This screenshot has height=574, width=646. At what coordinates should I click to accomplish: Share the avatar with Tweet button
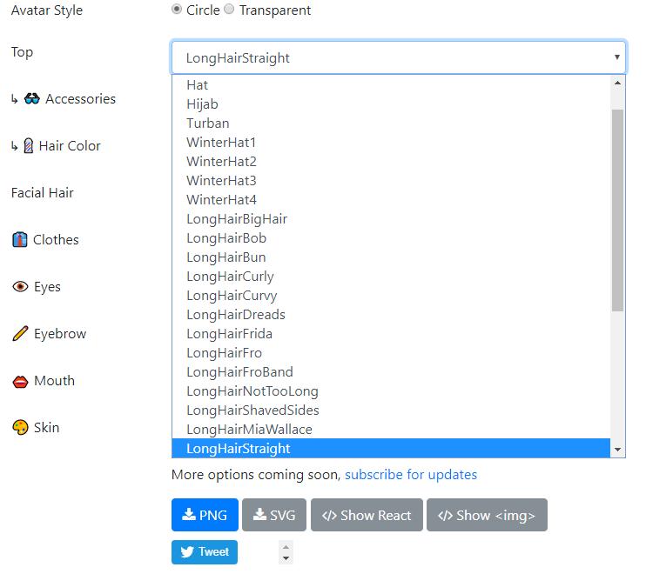pyautogui.click(x=205, y=552)
